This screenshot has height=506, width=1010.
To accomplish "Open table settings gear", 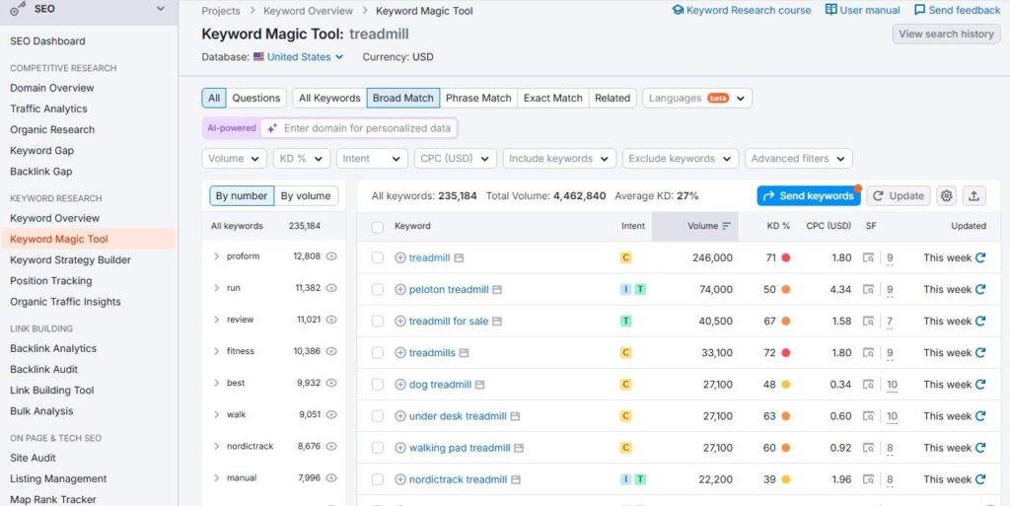I will (x=946, y=195).
